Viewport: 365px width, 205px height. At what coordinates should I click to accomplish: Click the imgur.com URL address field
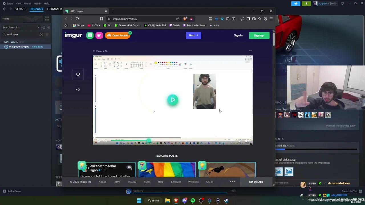[x=141, y=19]
